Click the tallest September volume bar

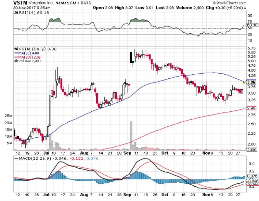[130, 135]
